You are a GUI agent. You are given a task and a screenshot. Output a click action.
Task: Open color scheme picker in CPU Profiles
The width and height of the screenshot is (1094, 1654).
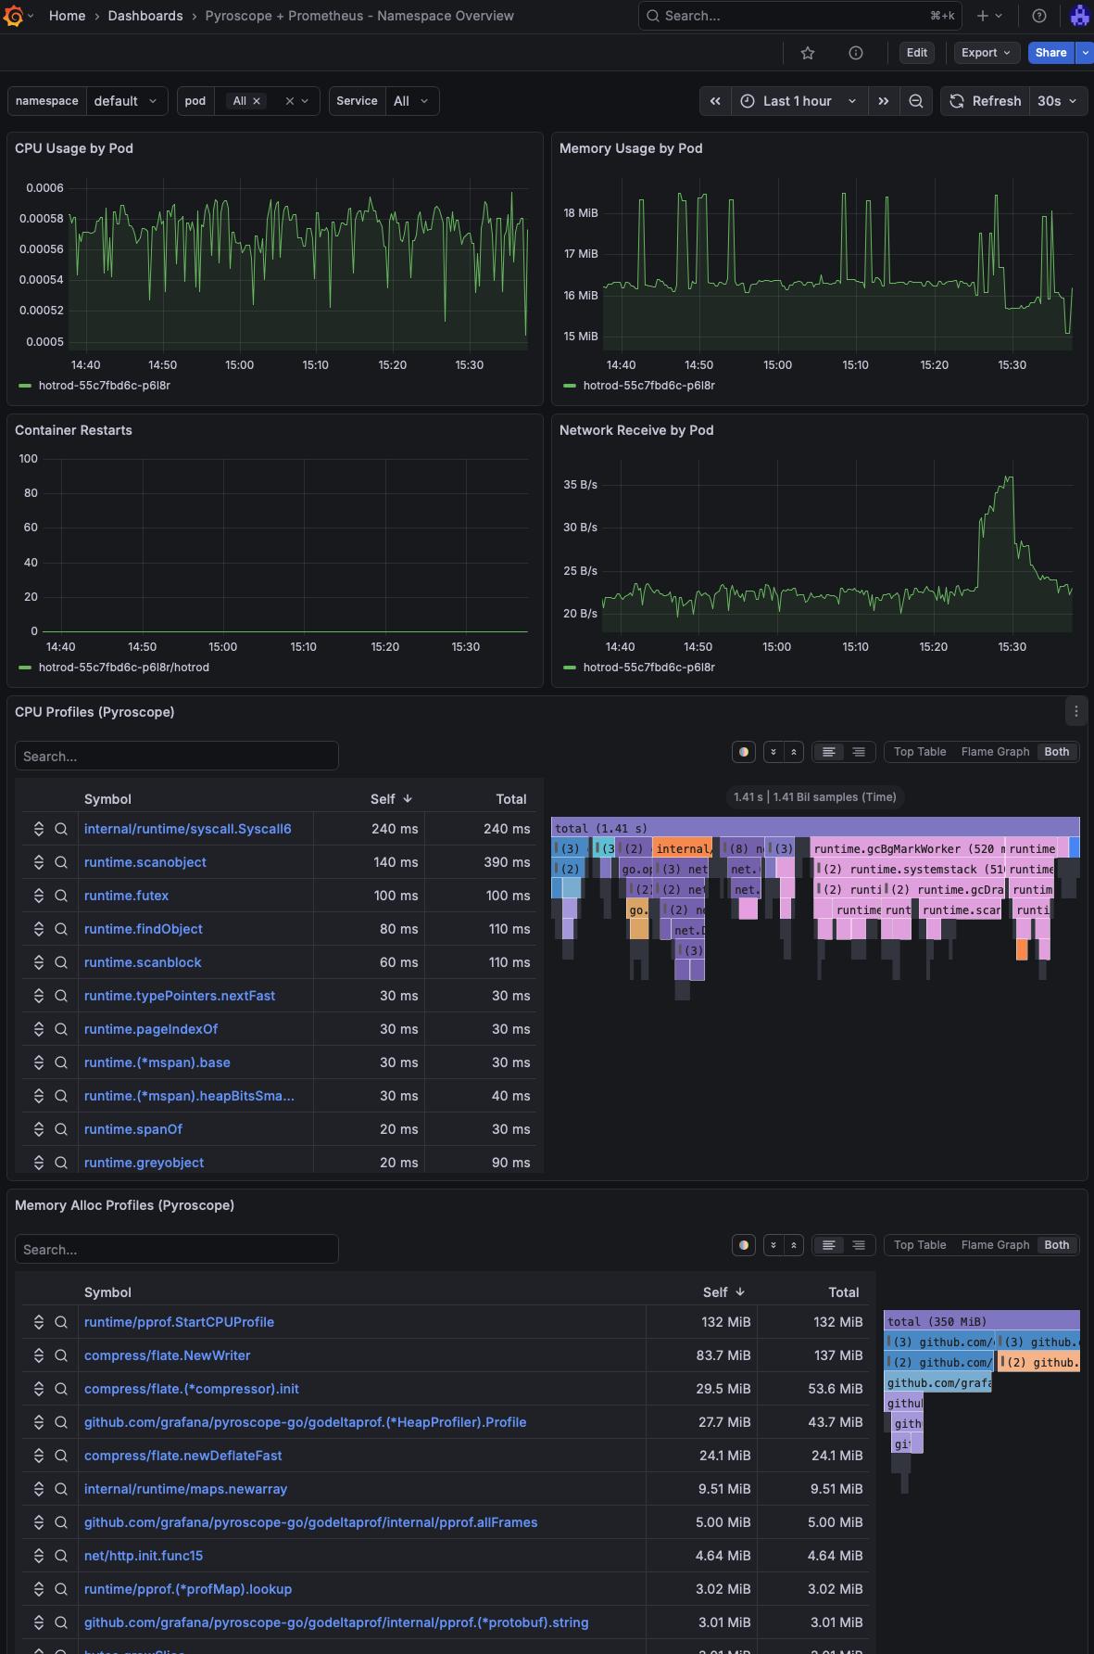(x=744, y=752)
